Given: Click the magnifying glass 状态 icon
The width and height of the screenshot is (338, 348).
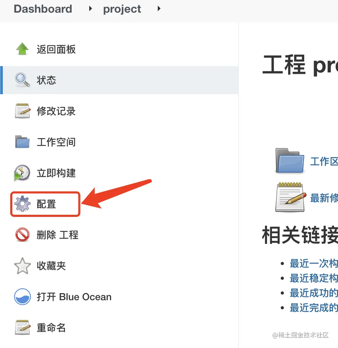Looking at the screenshot, I should click(x=22, y=80).
